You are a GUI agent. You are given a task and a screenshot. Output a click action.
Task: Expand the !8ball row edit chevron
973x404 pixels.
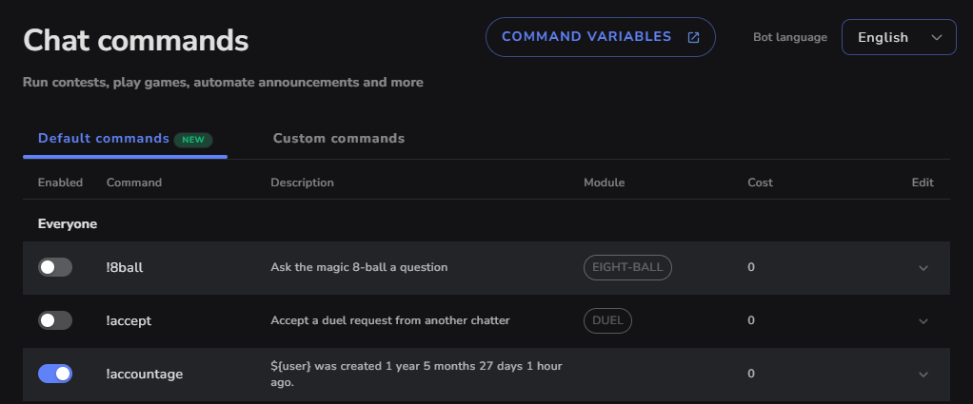pyautogui.click(x=923, y=268)
